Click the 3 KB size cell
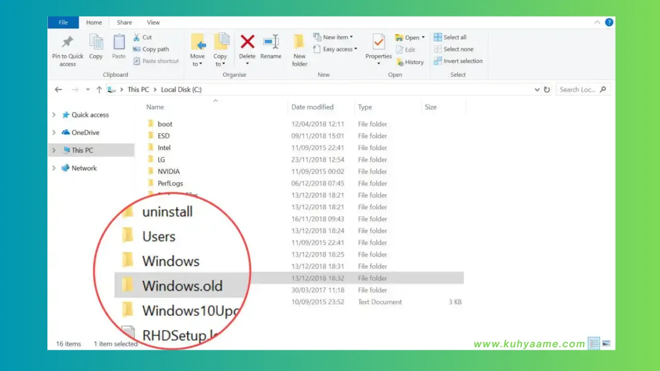This screenshot has width=660, height=371. [455, 302]
